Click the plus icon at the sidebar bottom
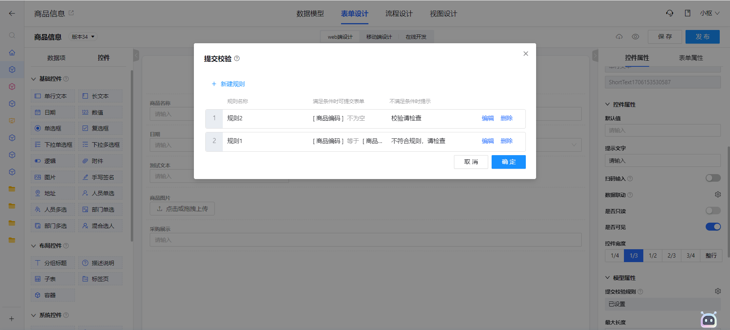Image resolution: width=730 pixels, height=330 pixels. (x=12, y=319)
